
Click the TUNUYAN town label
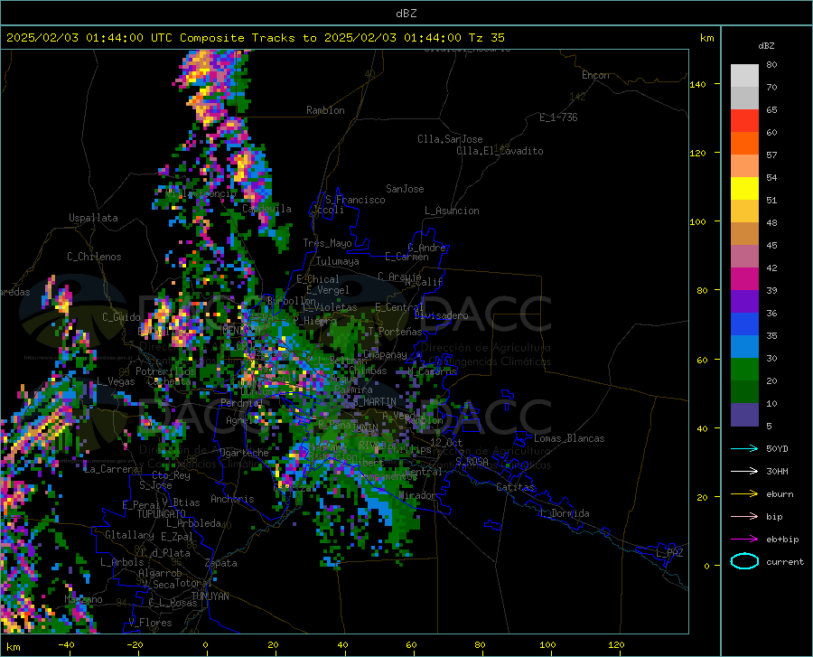[x=210, y=596]
